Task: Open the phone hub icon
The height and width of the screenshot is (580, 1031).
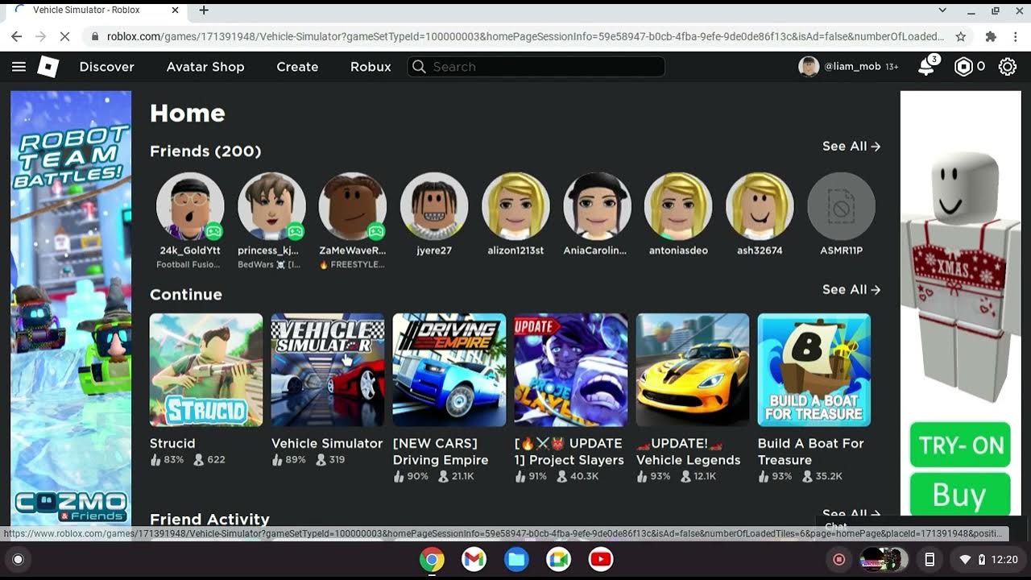Action: click(x=929, y=559)
